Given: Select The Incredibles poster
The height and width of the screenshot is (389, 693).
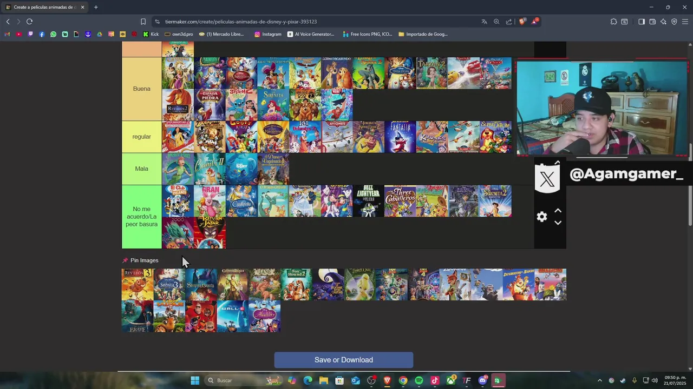Looking at the screenshot, I should tap(201, 316).
